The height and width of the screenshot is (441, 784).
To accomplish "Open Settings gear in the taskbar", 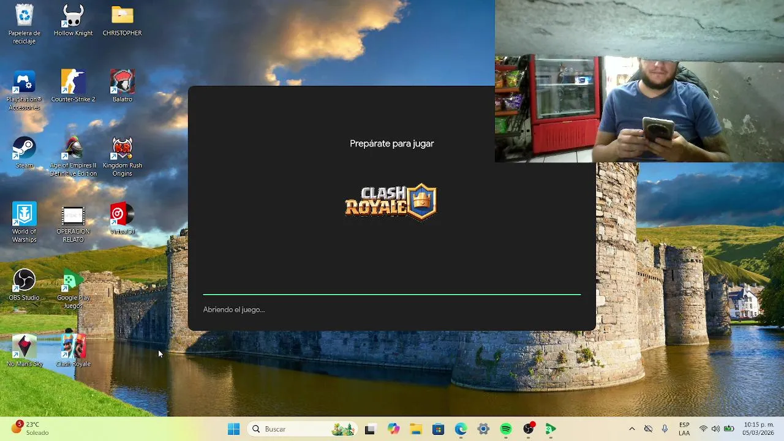I will 483,429.
